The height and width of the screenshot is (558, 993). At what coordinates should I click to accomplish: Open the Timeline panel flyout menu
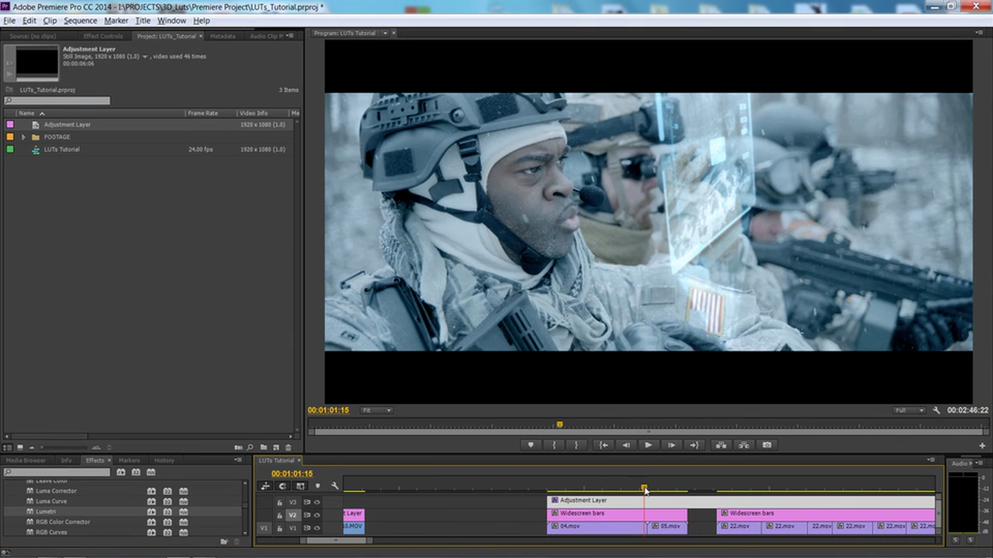coord(931,460)
